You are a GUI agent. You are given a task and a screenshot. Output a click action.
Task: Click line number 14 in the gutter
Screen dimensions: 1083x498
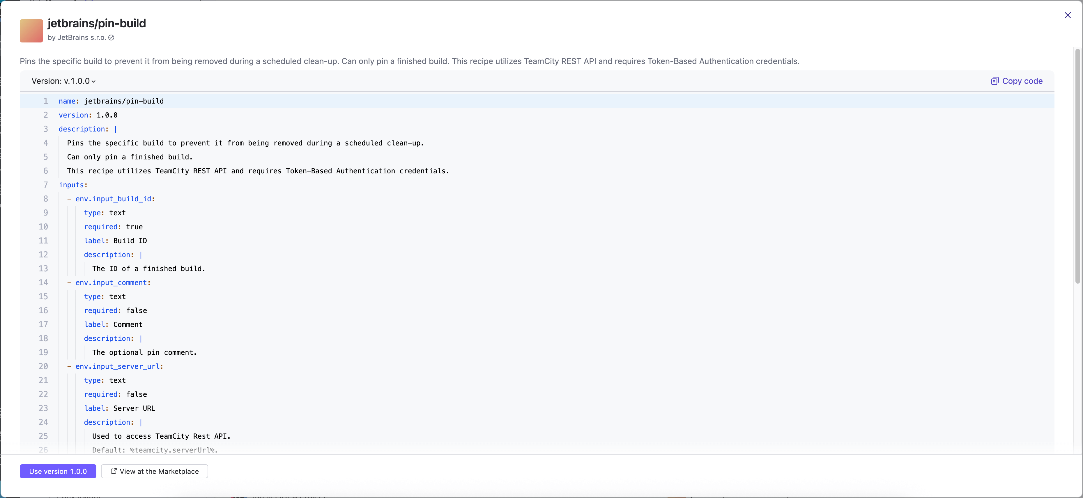coord(43,282)
